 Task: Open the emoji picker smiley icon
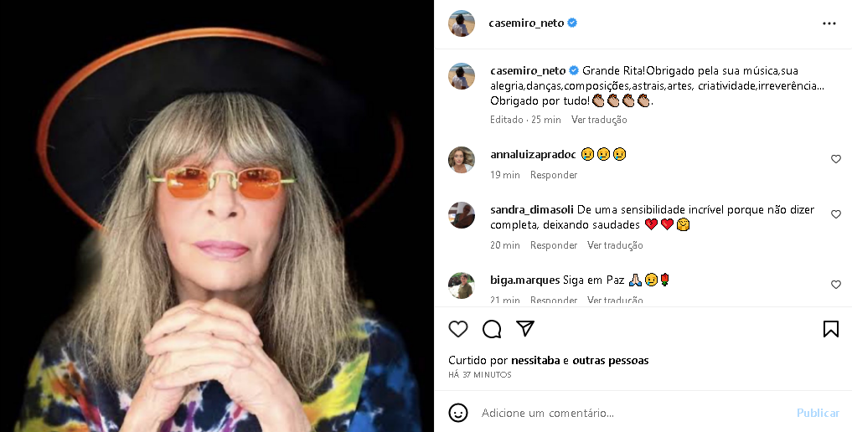click(x=458, y=413)
